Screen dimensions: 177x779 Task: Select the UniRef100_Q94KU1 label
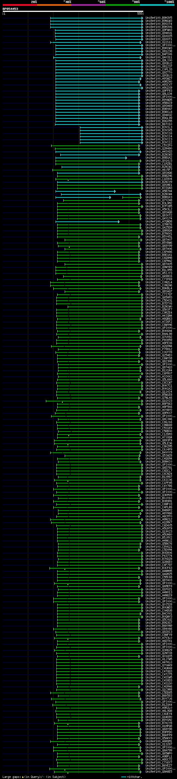[159, 33]
